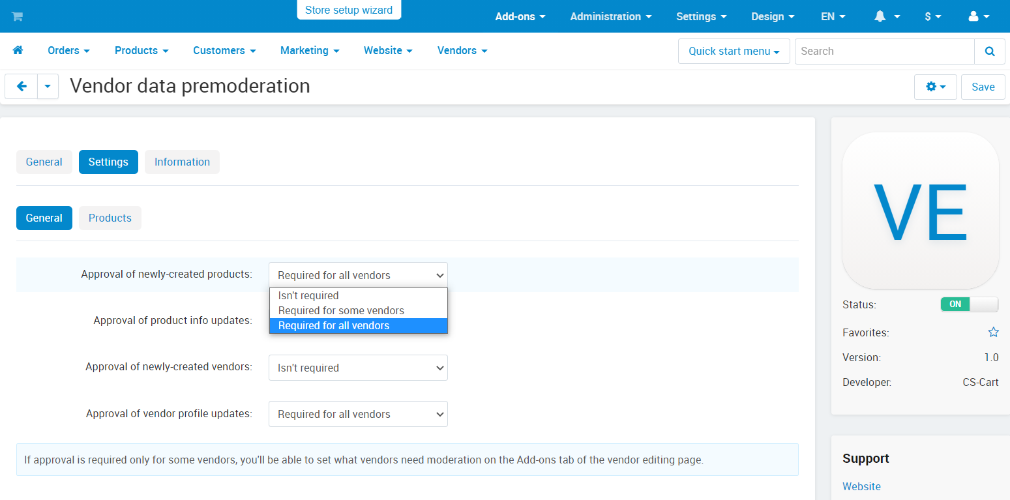Open the $ currency selector
This screenshot has width=1010, height=500.
932,16
